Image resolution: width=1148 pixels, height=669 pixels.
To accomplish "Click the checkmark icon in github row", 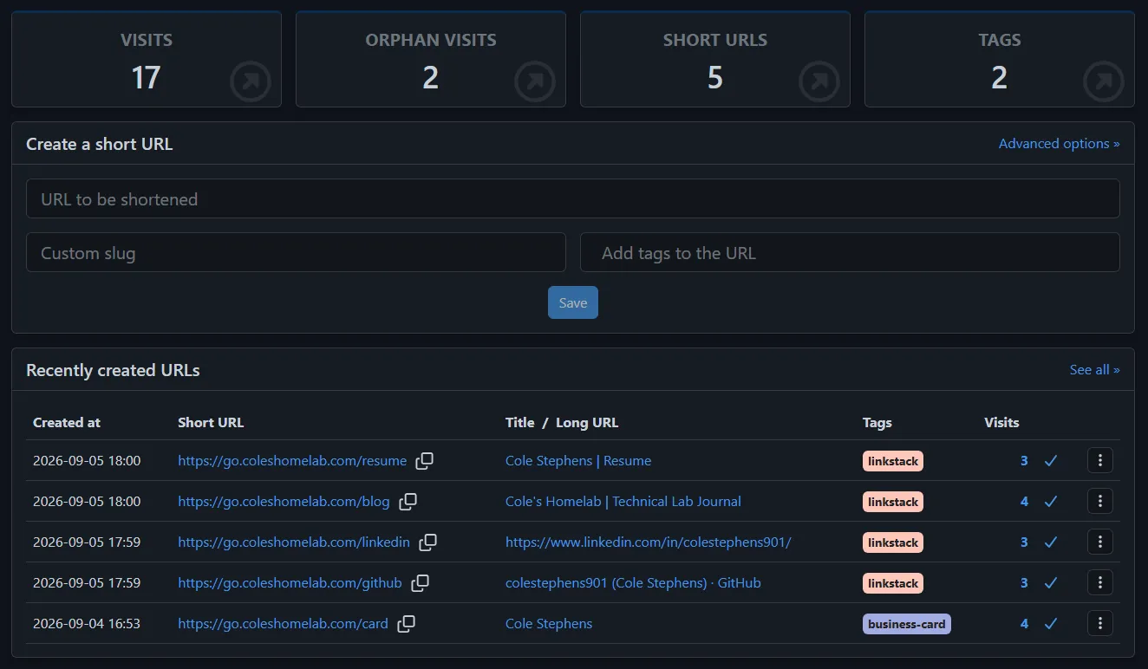I will [1051, 583].
